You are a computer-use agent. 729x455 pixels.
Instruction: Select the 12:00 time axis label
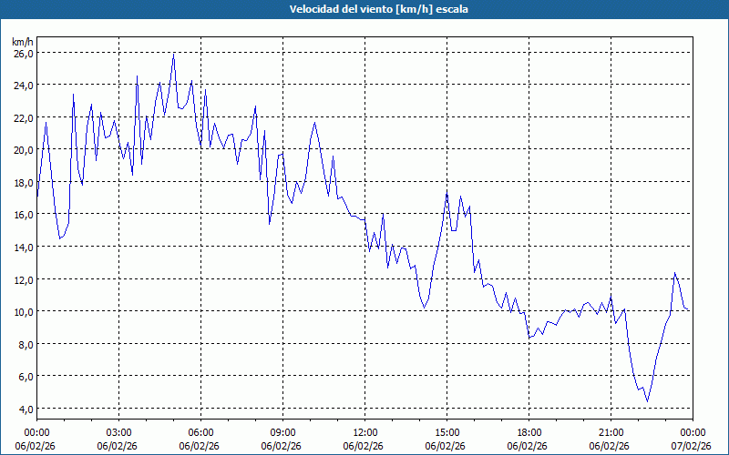(x=364, y=432)
